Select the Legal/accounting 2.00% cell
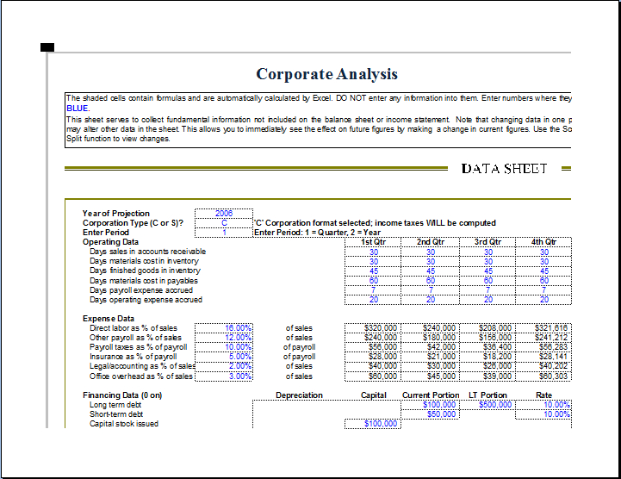Image resolution: width=621 pixels, height=479 pixels. (224, 366)
